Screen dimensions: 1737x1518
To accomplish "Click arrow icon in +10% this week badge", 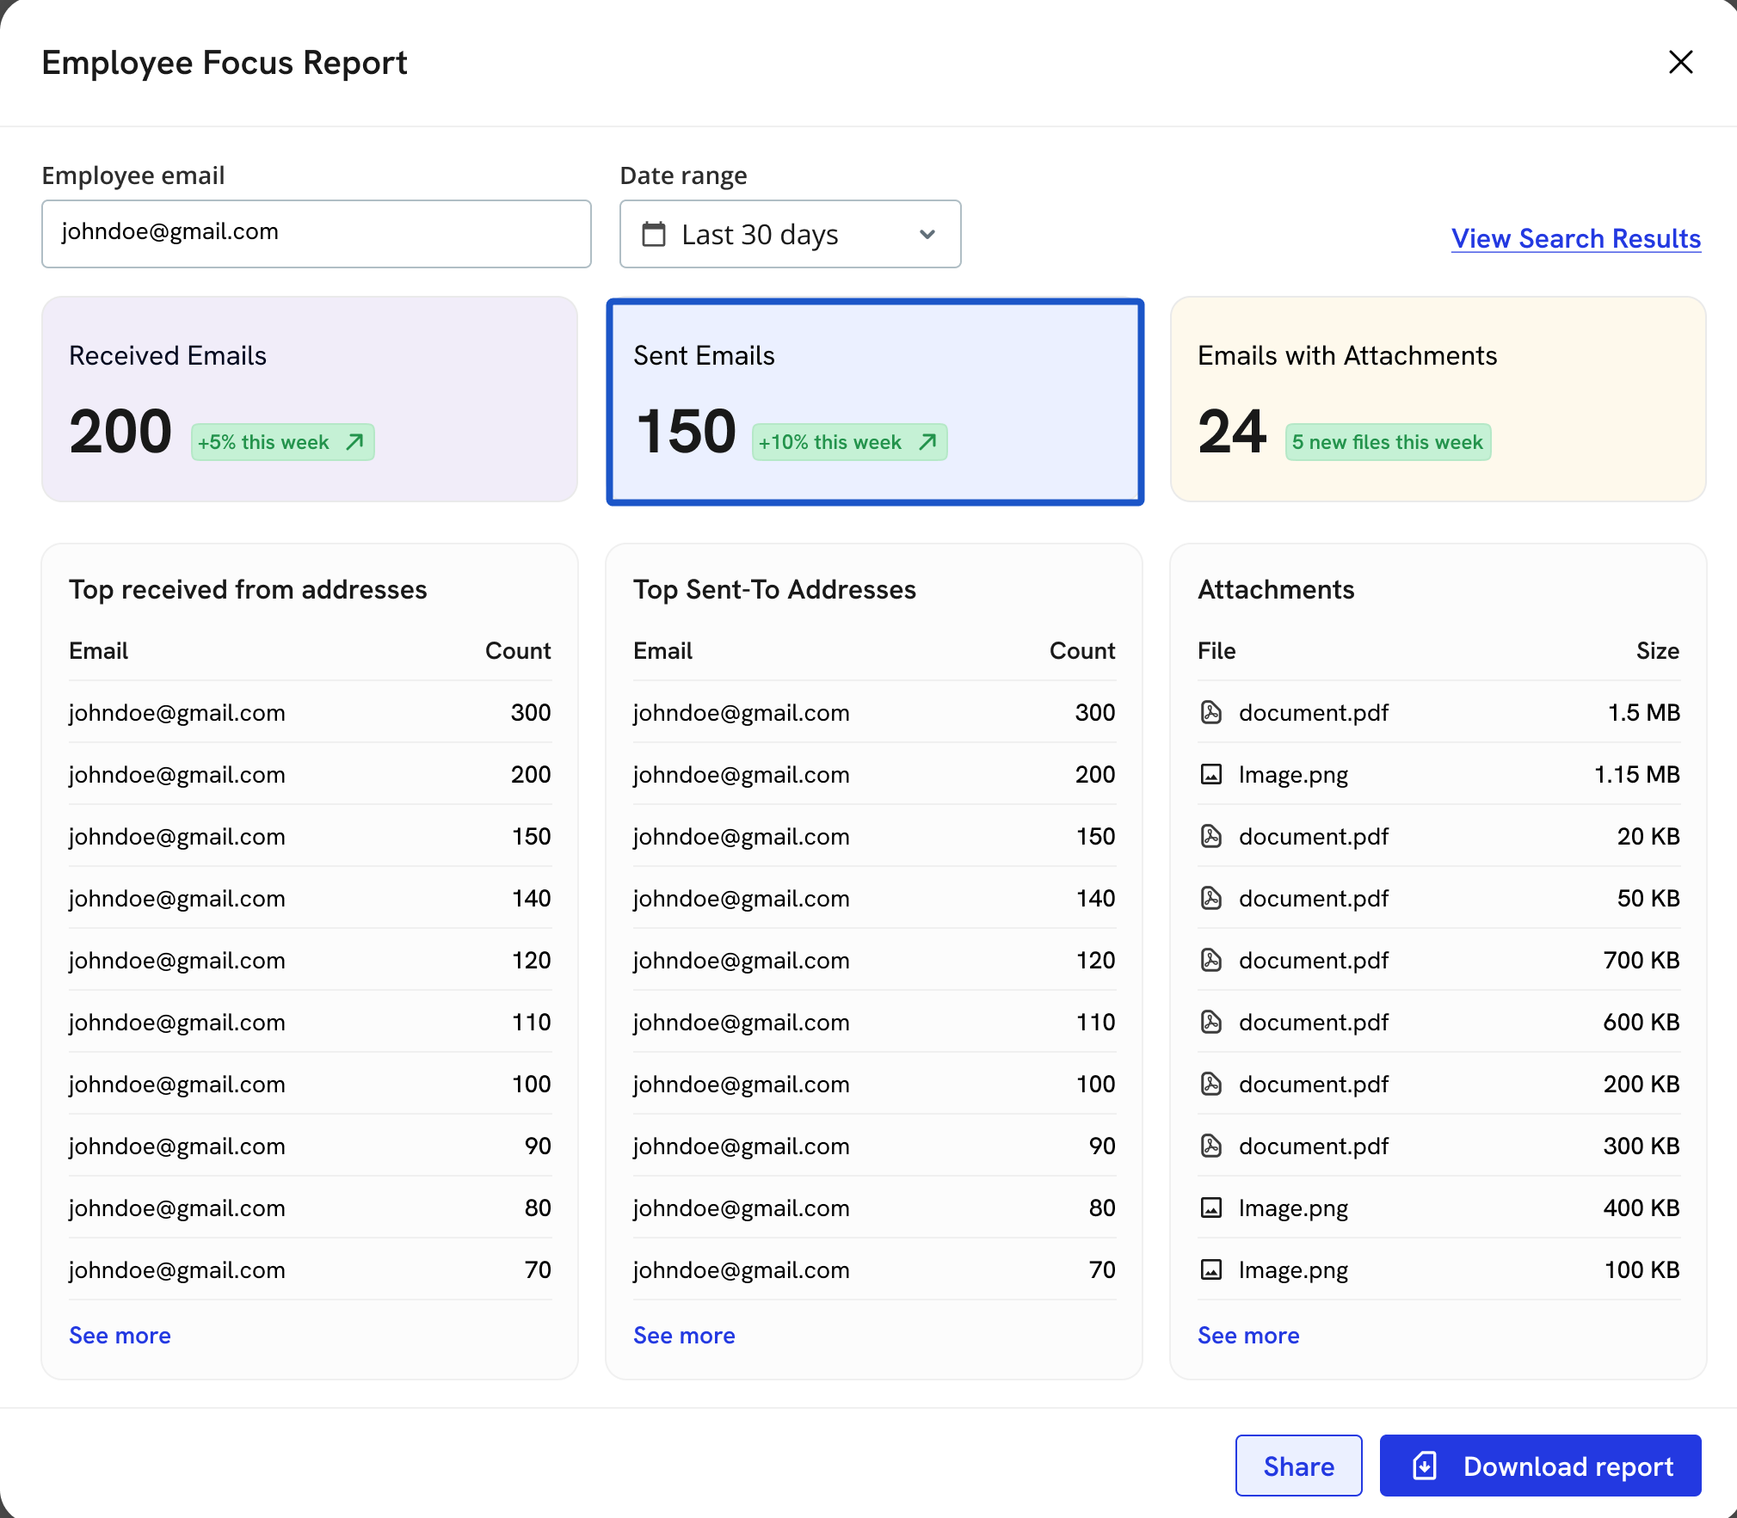I will (927, 442).
